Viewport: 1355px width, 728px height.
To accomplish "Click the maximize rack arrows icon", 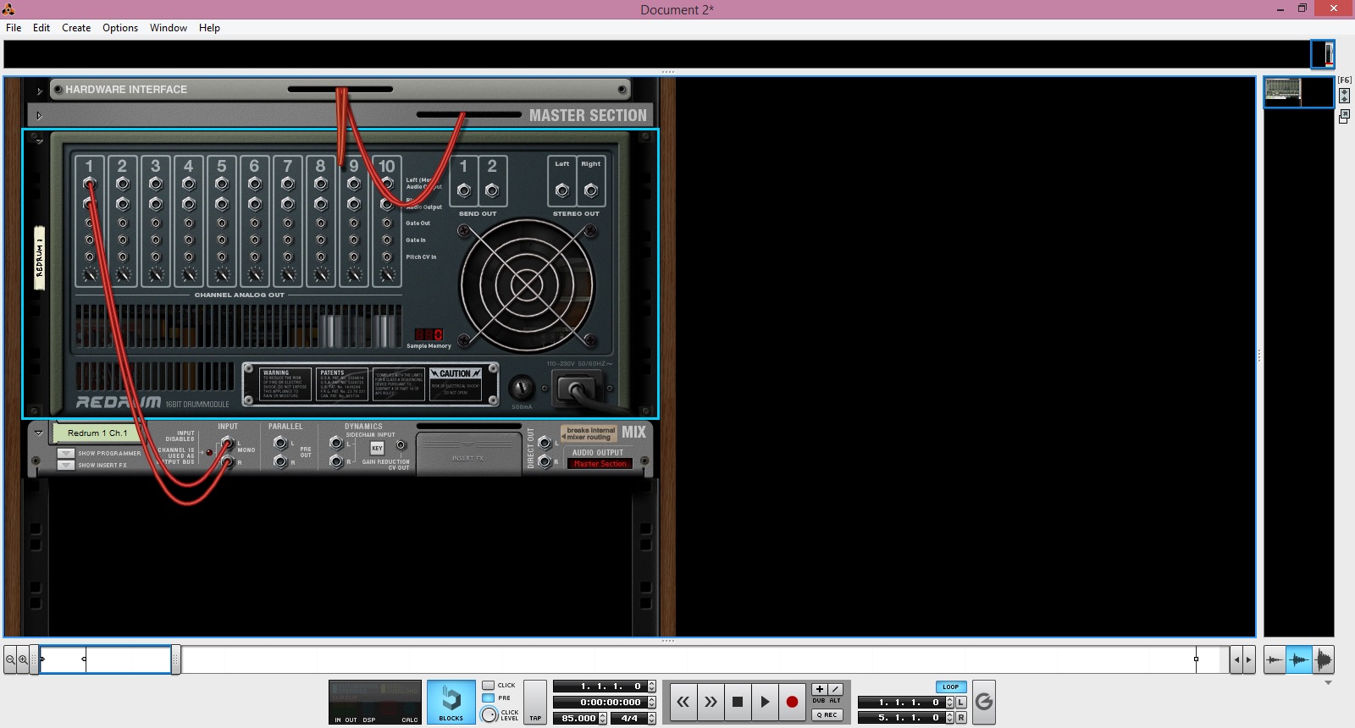I will coord(1344,96).
